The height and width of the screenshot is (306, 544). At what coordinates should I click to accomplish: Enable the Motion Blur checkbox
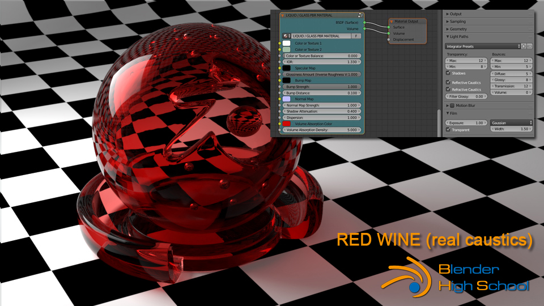[x=452, y=105]
